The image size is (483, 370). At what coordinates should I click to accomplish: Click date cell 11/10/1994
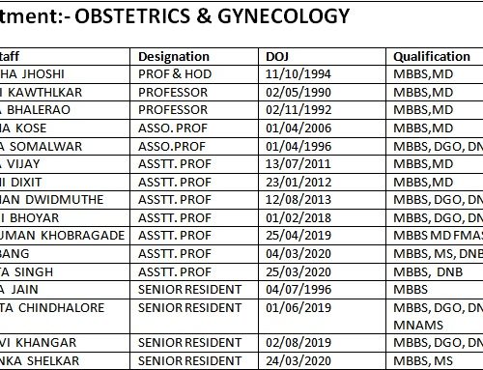tap(322, 74)
